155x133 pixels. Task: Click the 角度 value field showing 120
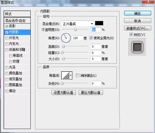pos(77,38)
